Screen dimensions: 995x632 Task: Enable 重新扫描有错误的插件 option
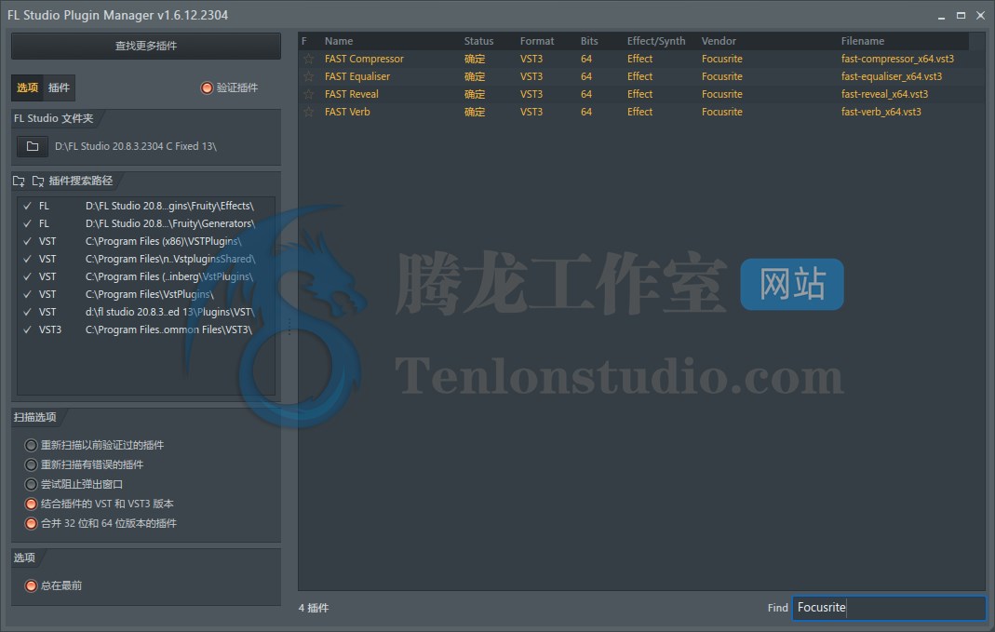pyautogui.click(x=31, y=465)
